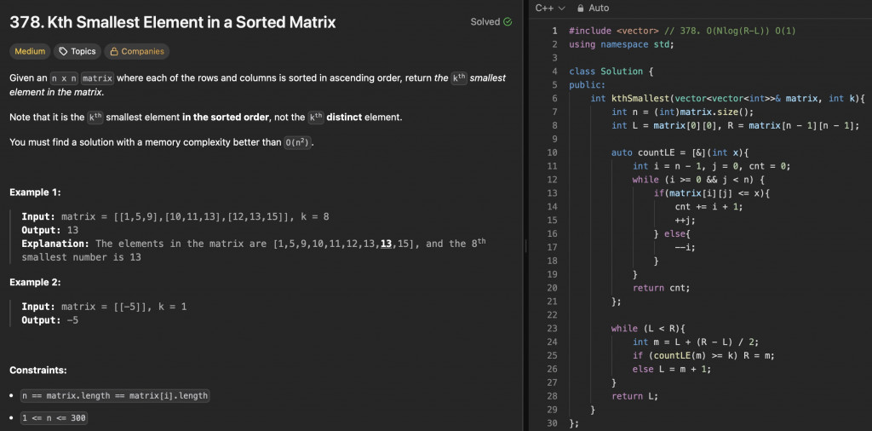Click the Solved checkmark icon
The width and height of the screenshot is (872, 431).
pos(508,22)
